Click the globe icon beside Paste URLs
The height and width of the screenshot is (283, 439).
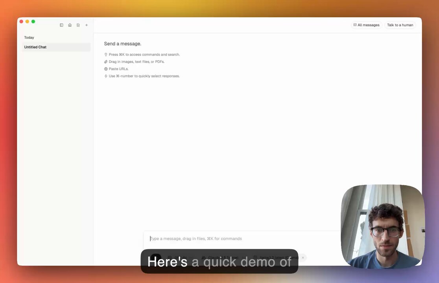click(x=106, y=69)
